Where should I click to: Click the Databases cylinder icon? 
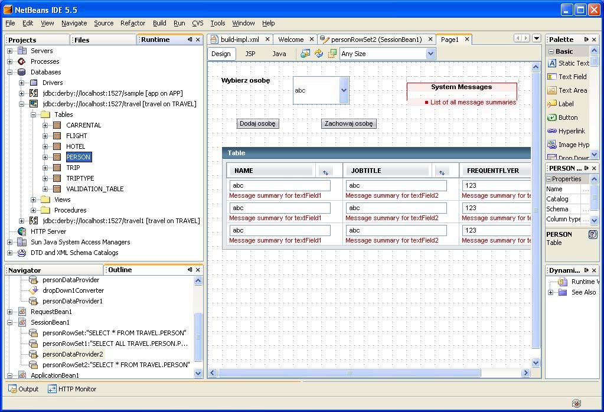click(x=22, y=72)
